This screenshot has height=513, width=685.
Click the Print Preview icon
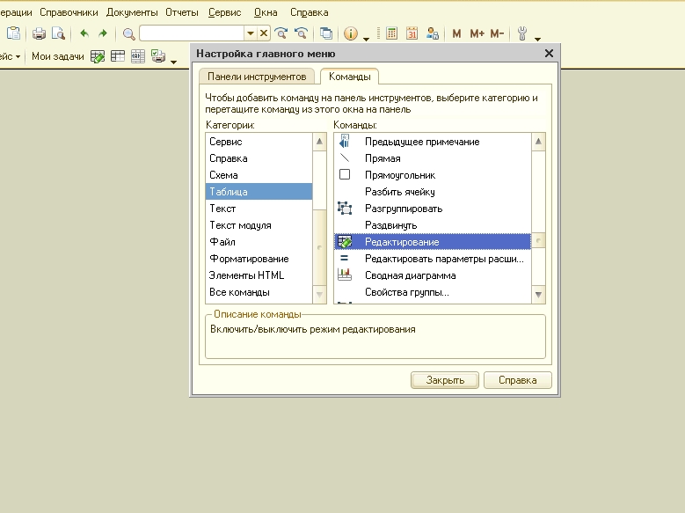58,33
